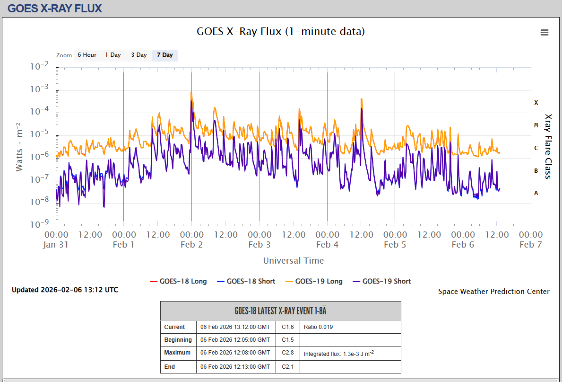Image resolution: width=562 pixels, height=382 pixels.
Task: Open the chart hamburger export menu
Action: pos(545,32)
